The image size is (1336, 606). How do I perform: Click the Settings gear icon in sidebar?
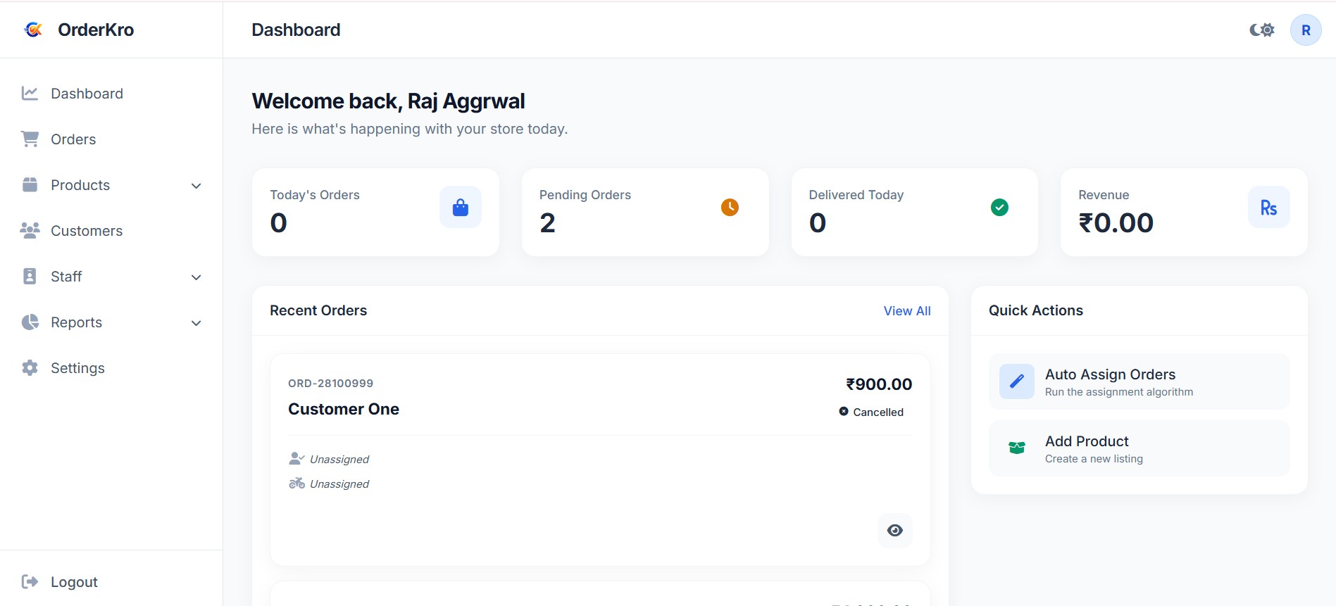tap(30, 368)
